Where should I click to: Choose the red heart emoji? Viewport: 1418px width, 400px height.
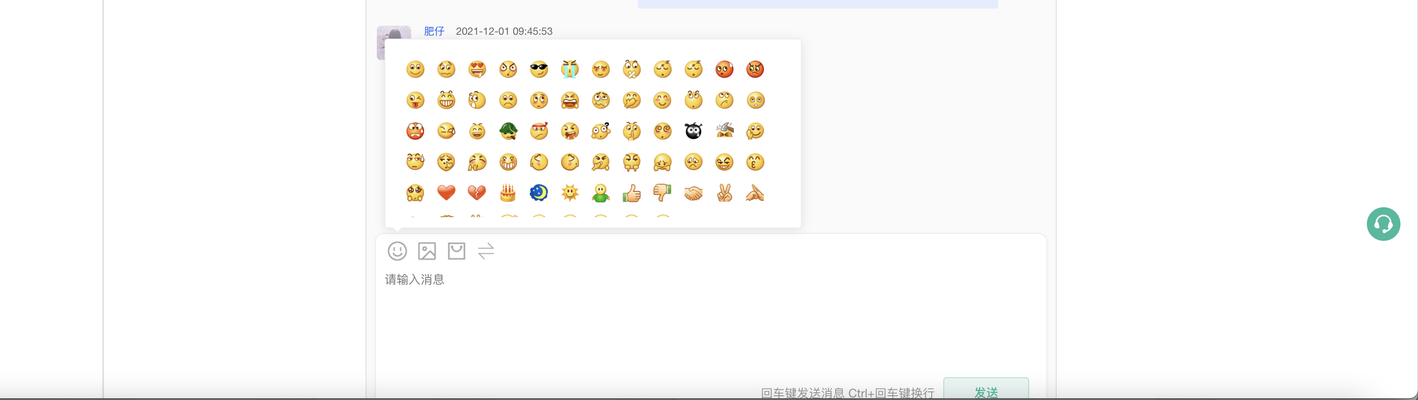click(x=446, y=193)
